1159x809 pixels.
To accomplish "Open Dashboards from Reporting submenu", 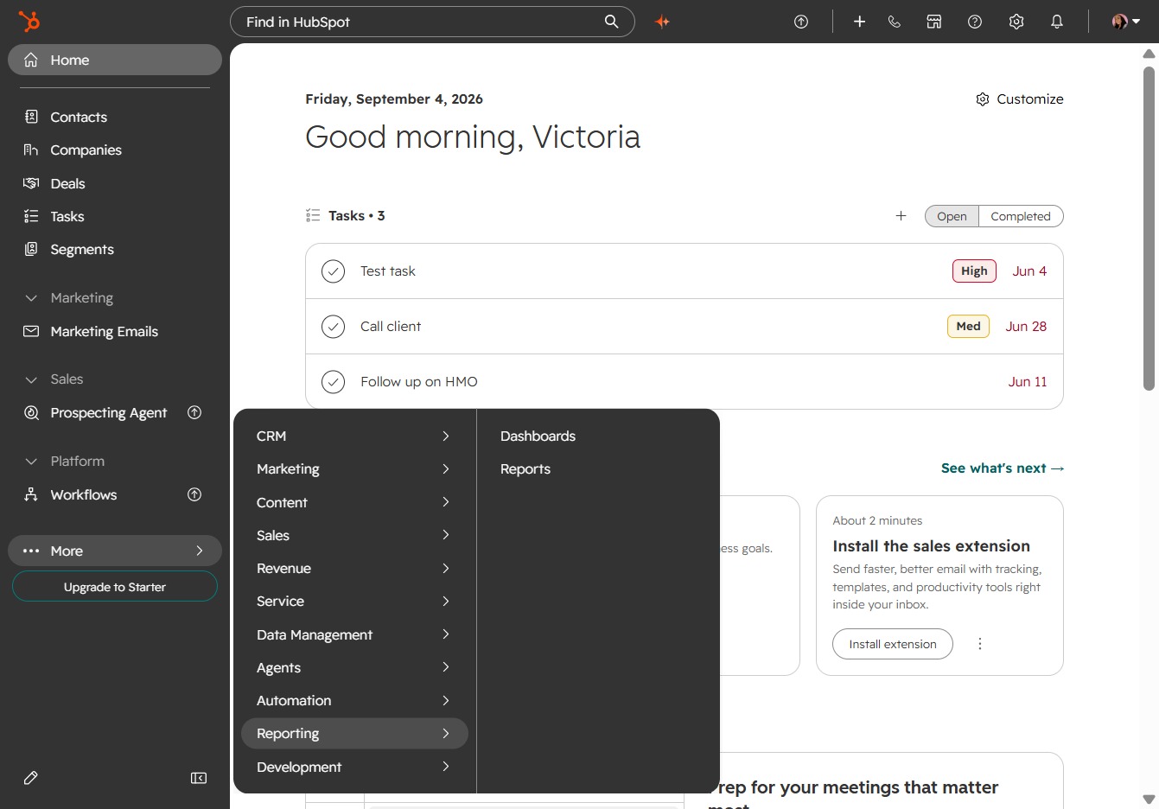I will pyautogui.click(x=538, y=436).
